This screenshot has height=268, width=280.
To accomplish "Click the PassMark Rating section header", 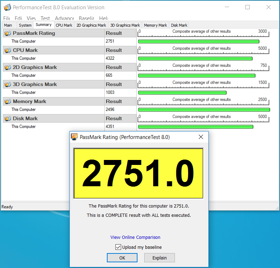I will coord(54,33).
